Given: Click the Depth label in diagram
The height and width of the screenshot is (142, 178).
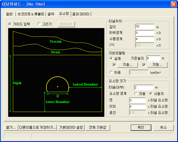Looking at the screenshot, I should click(17, 83).
